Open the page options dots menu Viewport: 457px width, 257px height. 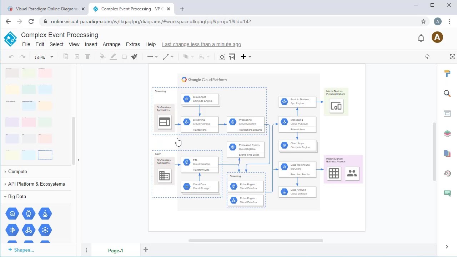click(86, 250)
